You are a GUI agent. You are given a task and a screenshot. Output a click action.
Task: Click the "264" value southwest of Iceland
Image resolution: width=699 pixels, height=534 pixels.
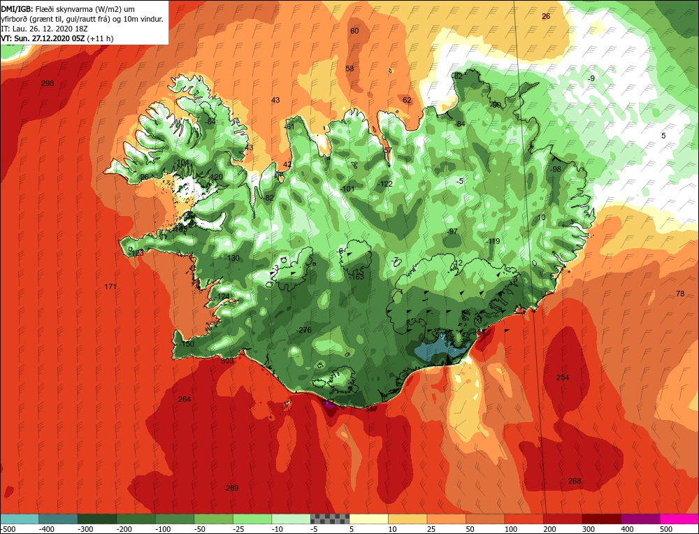point(185,399)
